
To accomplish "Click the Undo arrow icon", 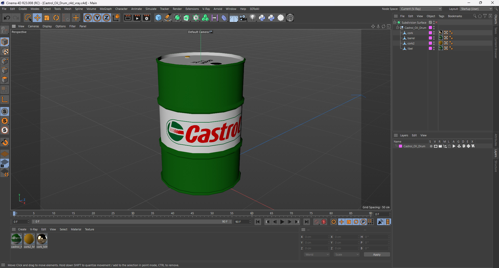I will [7, 18].
